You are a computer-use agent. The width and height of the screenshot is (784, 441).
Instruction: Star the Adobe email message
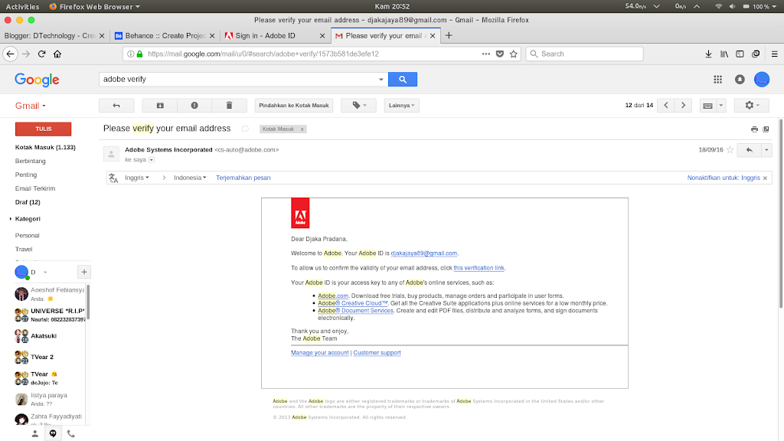(730, 150)
